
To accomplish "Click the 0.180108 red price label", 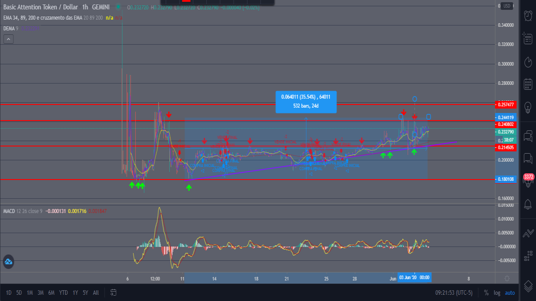I will (x=505, y=179).
